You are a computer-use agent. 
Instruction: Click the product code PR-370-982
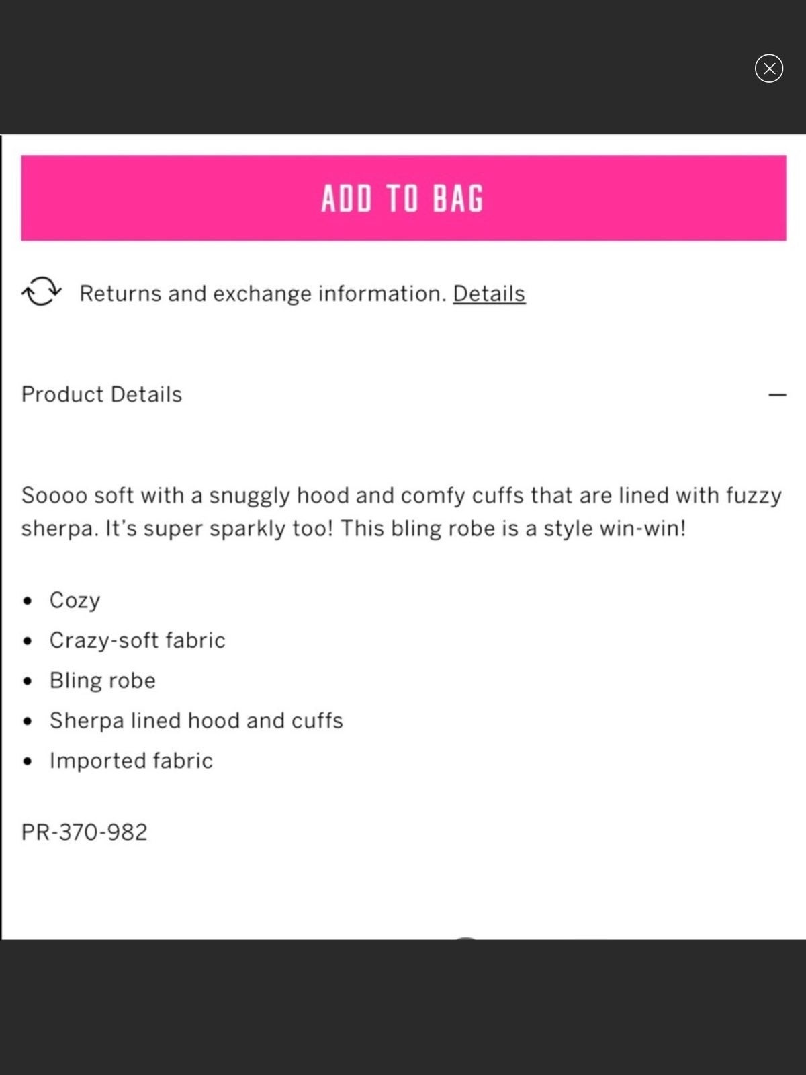[84, 832]
